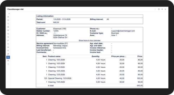Open the paperclip icon in sidebar
This screenshot has height=95, width=174.
(8, 54)
